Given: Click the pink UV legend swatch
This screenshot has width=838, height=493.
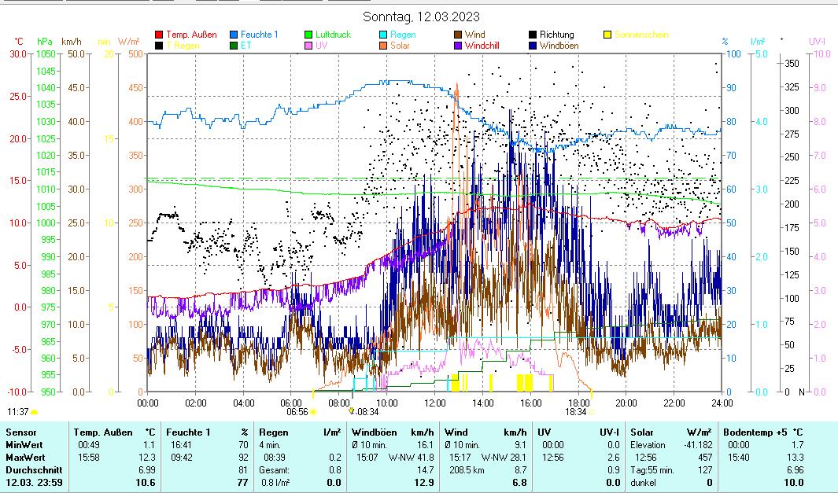Looking at the screenshot, I should (x=308, y=46).
